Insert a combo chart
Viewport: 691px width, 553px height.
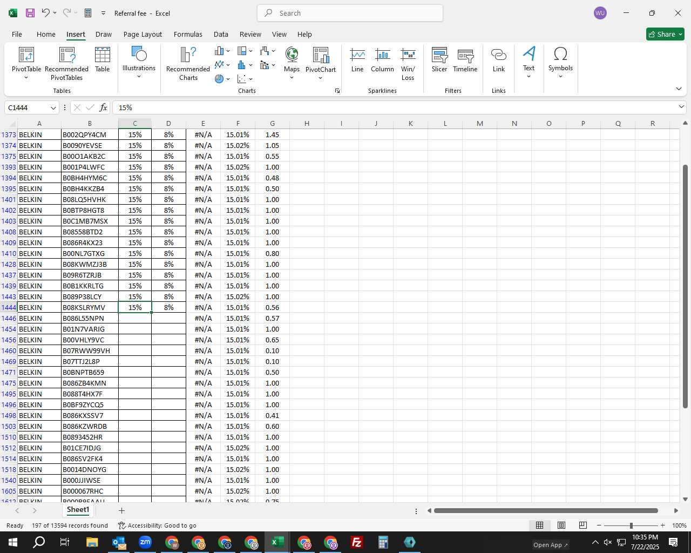(265, 65)
